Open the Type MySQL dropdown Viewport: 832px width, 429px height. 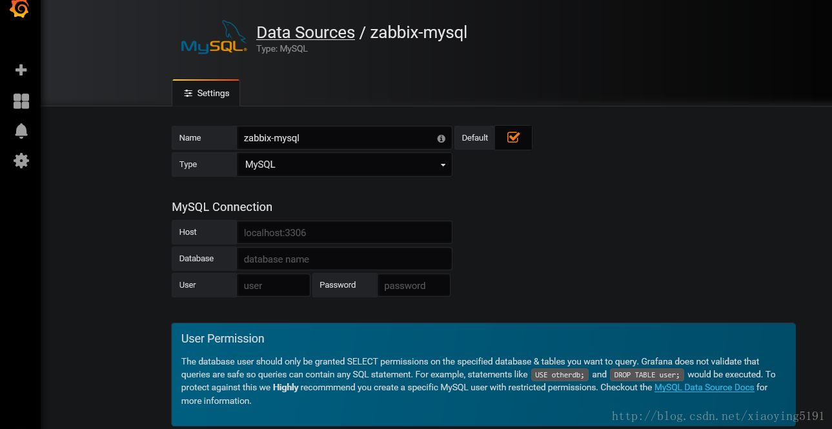click(345, 165)
